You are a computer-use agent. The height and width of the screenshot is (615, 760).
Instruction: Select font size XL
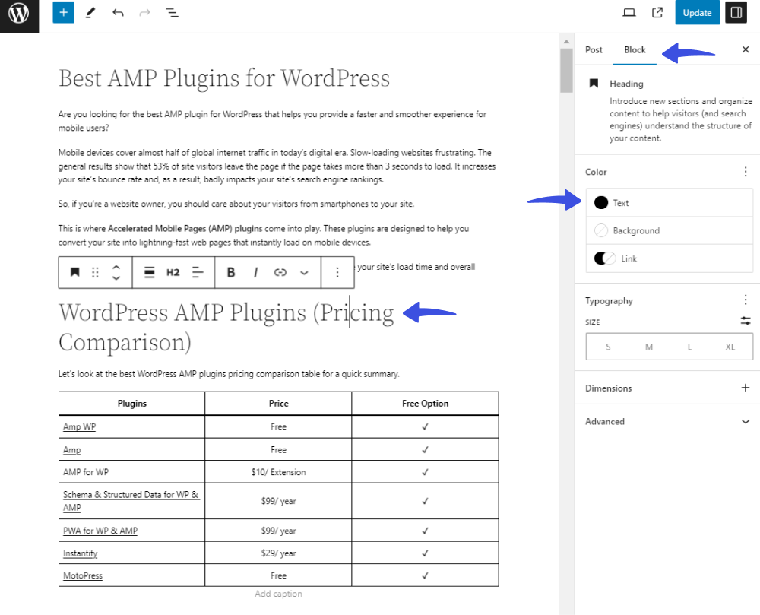[x=730, y=347]
